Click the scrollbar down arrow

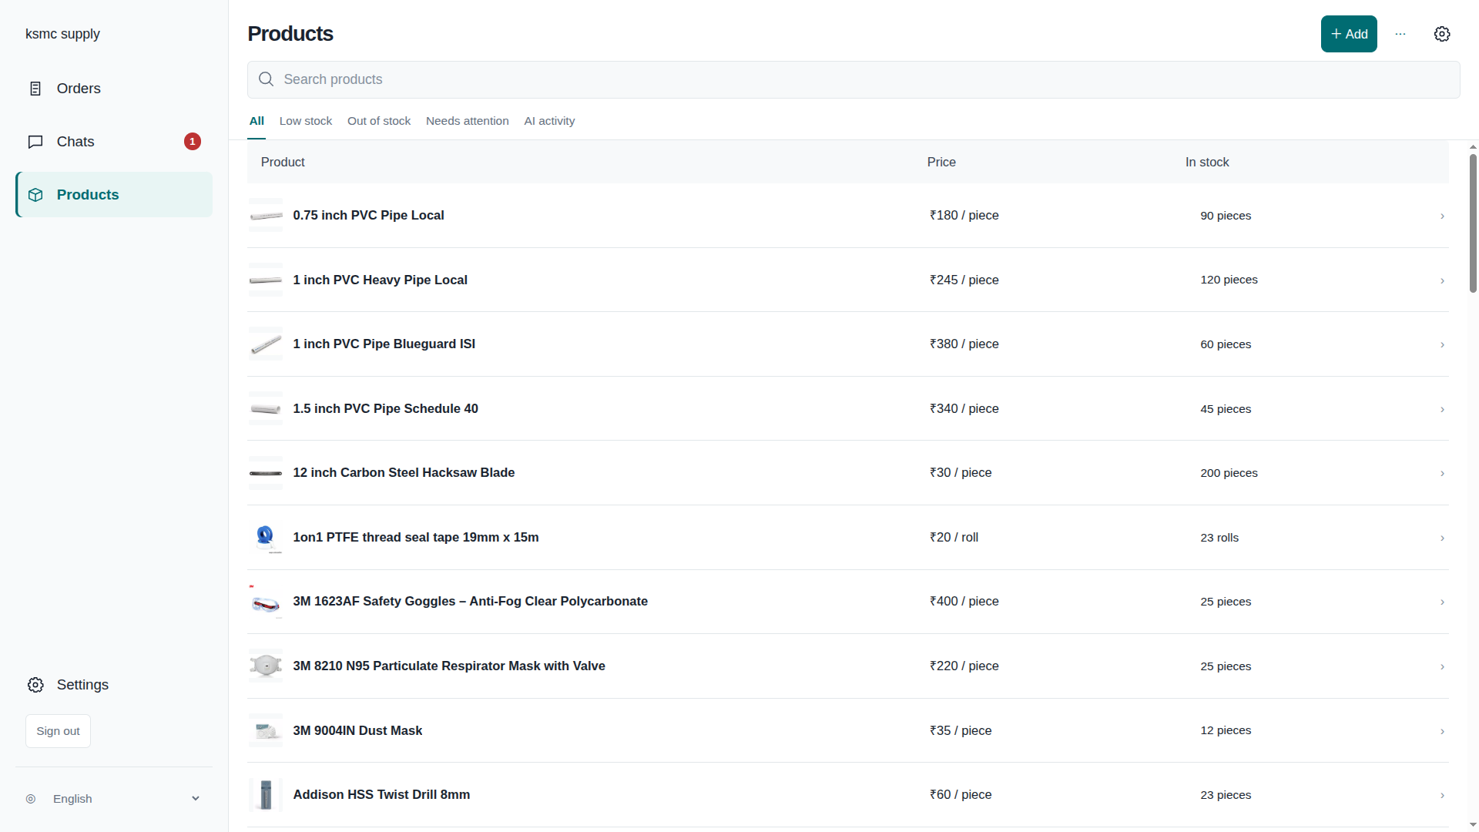click(1473, 825)
